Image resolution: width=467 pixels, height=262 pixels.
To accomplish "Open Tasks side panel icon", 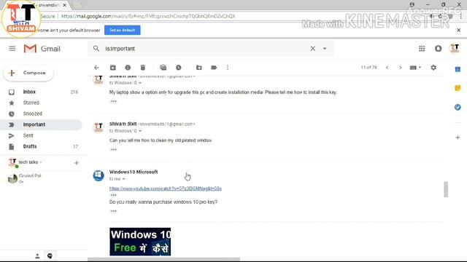I will (x=458, y=107).
